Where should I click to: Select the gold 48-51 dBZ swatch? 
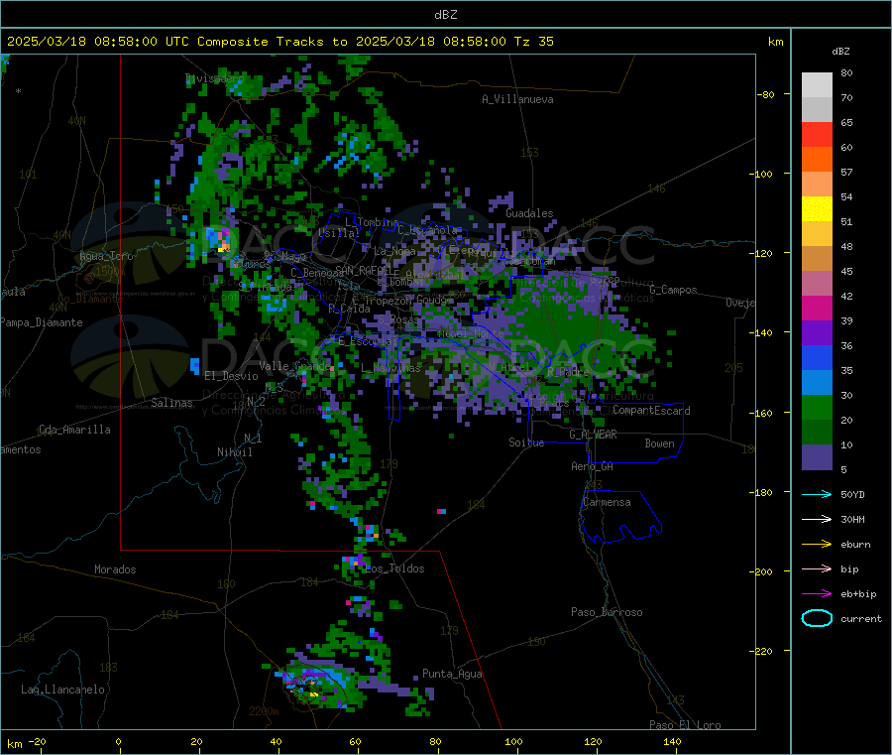817,233
